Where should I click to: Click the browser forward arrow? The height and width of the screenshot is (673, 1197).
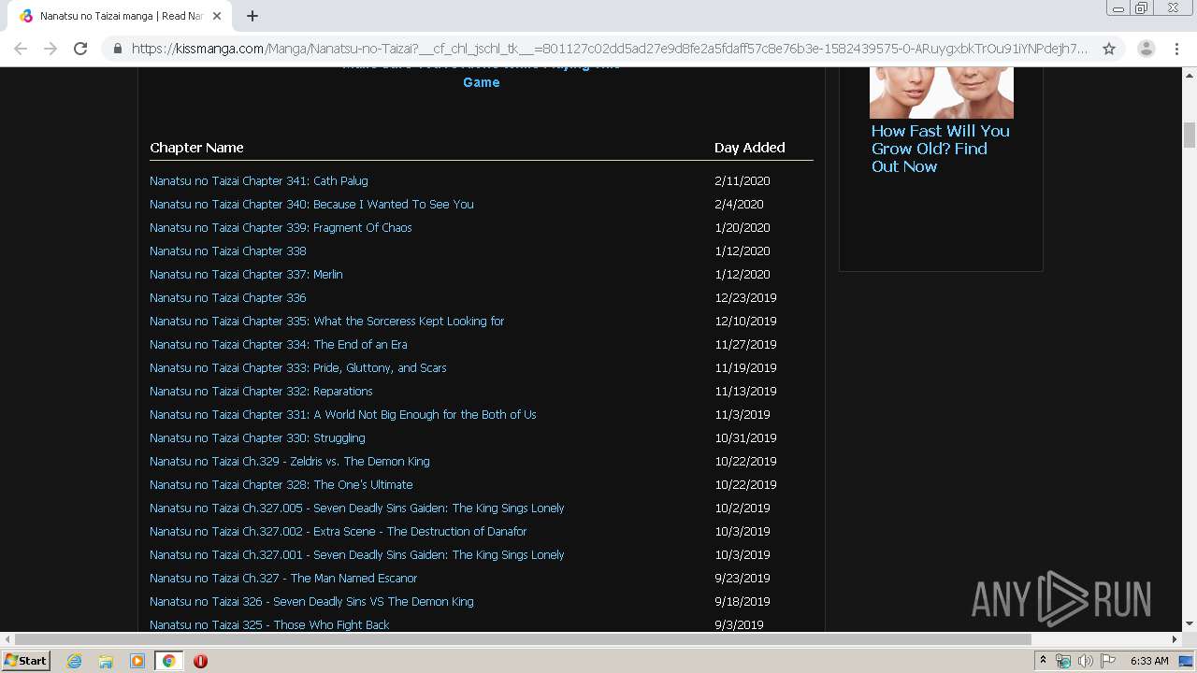pos(50,49)
